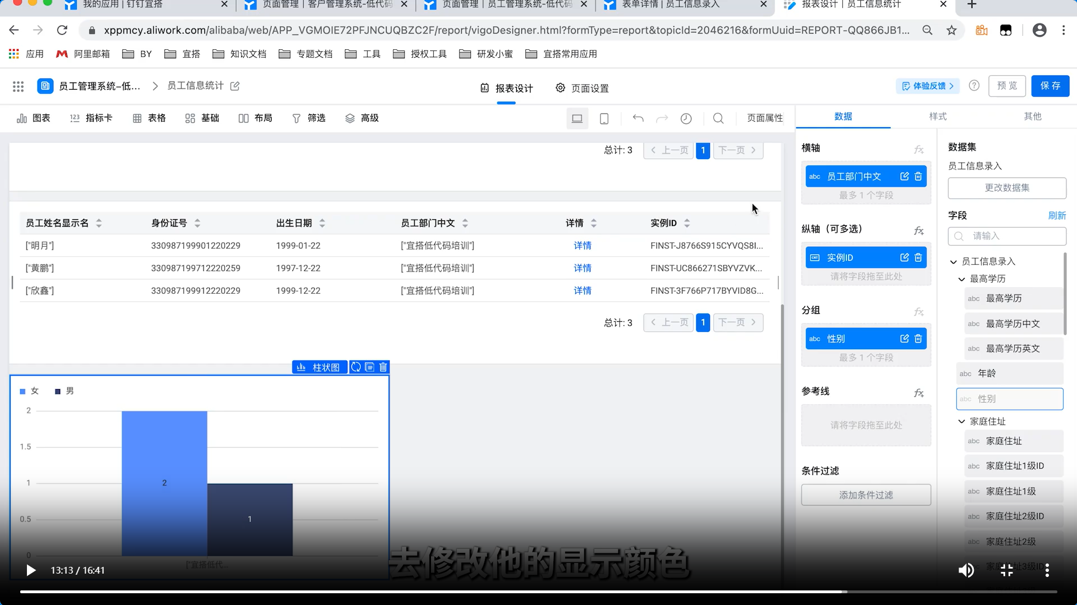Edit the 实例ID vertical axis field
The image size is (1077, 605).
(904, 257)
